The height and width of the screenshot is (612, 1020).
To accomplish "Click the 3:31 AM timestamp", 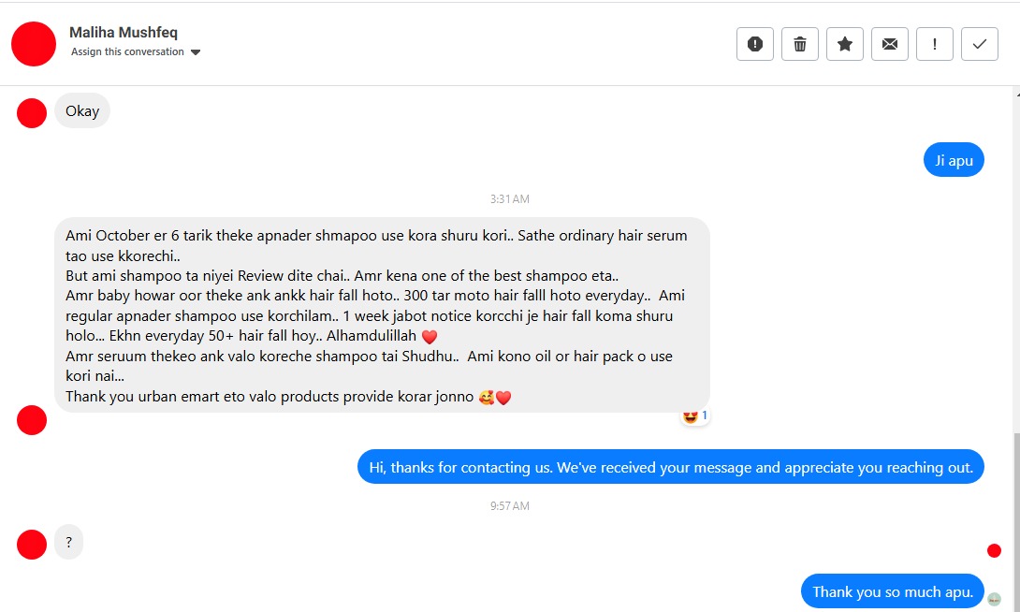I will (508, 198).
